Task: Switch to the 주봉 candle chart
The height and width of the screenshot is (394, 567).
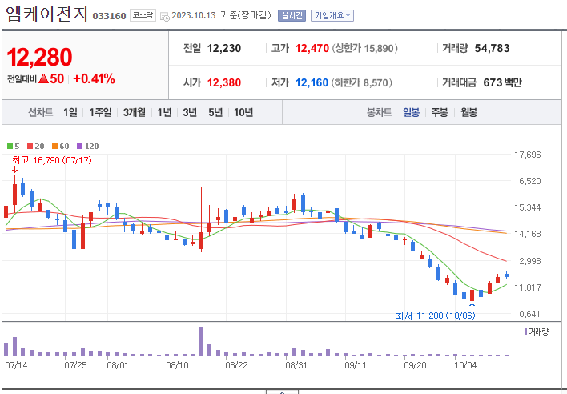Action: pos(440,112)
